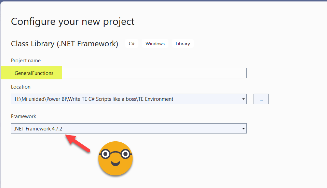327x188 pixels.
Task: Select the Library project type tag
Action: point(183,44)
